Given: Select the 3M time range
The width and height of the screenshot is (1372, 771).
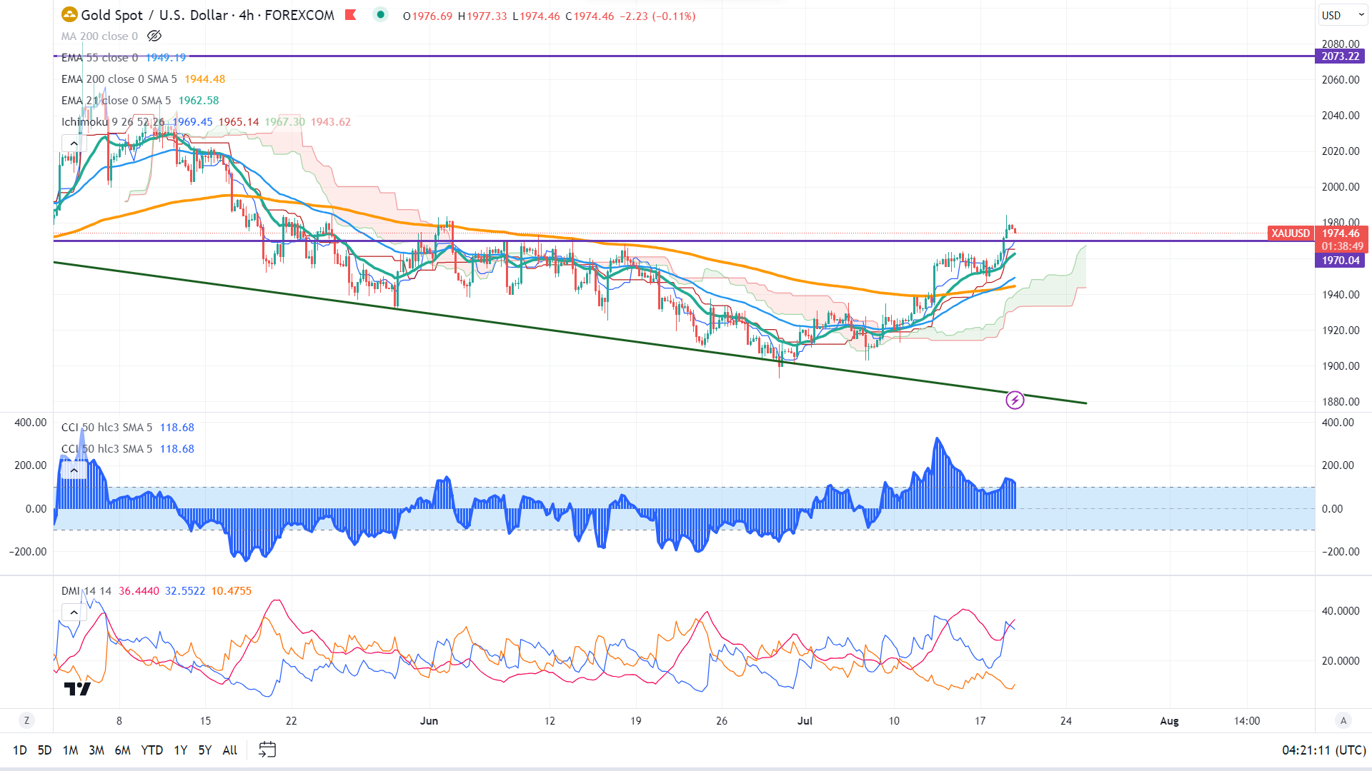Looking at the screenshot, I should 96,750.
